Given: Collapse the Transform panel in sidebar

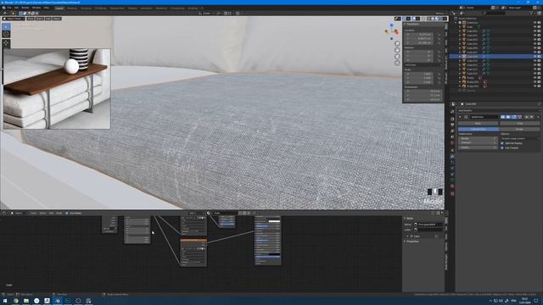Looking at the screenshot, I should click(x=405, y=25).
